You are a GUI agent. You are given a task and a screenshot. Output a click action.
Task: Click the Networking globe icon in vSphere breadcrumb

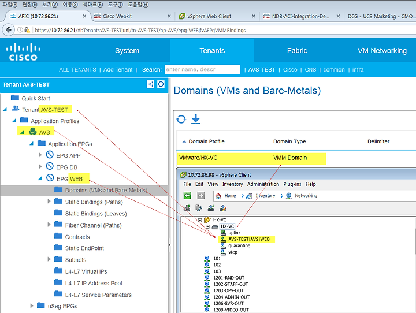[x=289, y=196]
